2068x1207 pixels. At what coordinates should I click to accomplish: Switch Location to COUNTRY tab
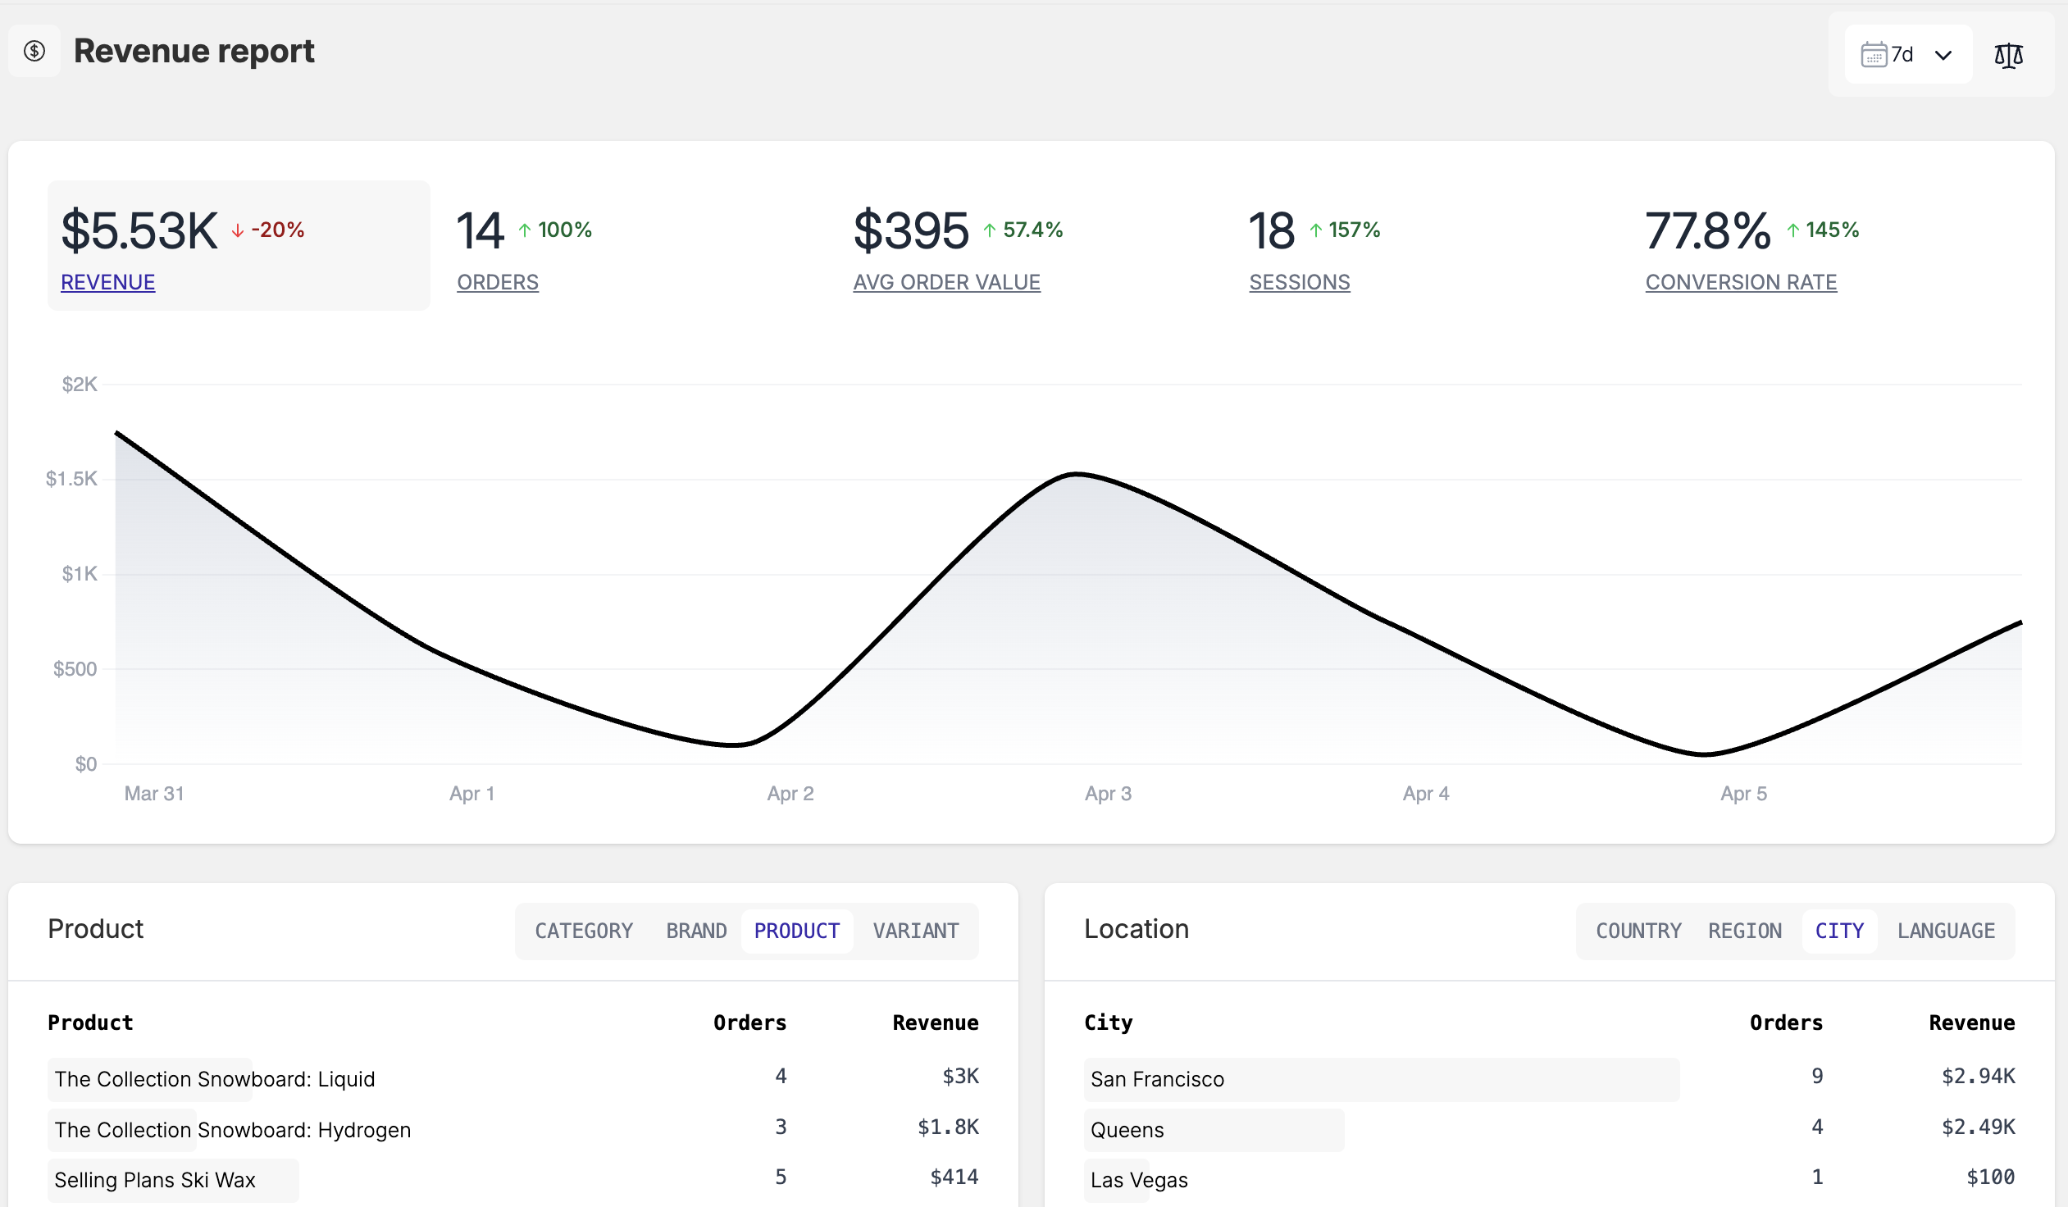pos(1638,931)
